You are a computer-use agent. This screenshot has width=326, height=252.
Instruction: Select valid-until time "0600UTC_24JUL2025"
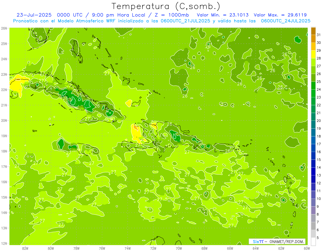pos(286,21)
